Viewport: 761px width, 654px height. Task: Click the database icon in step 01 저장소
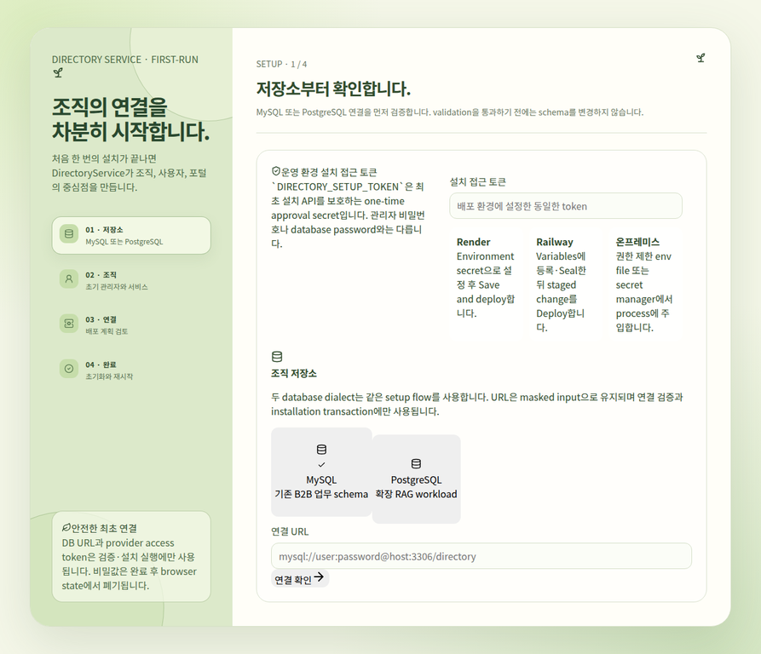pyautogui.click(x=69, y=233)
